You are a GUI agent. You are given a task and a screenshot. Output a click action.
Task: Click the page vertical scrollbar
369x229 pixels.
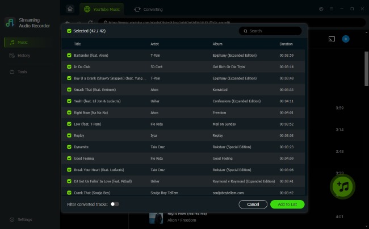click(x=366, y=69)
